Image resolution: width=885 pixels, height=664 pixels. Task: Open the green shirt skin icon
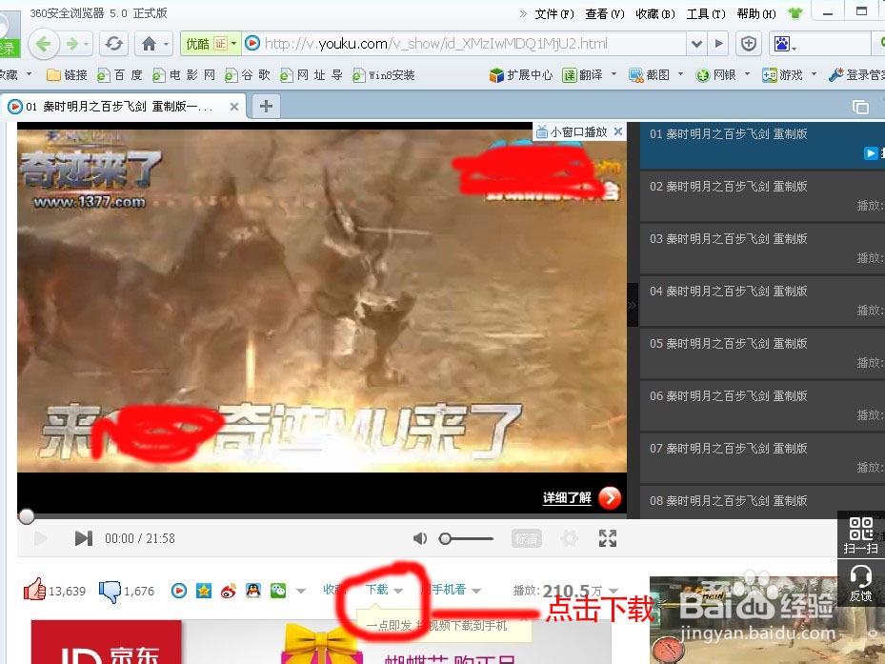795,13
